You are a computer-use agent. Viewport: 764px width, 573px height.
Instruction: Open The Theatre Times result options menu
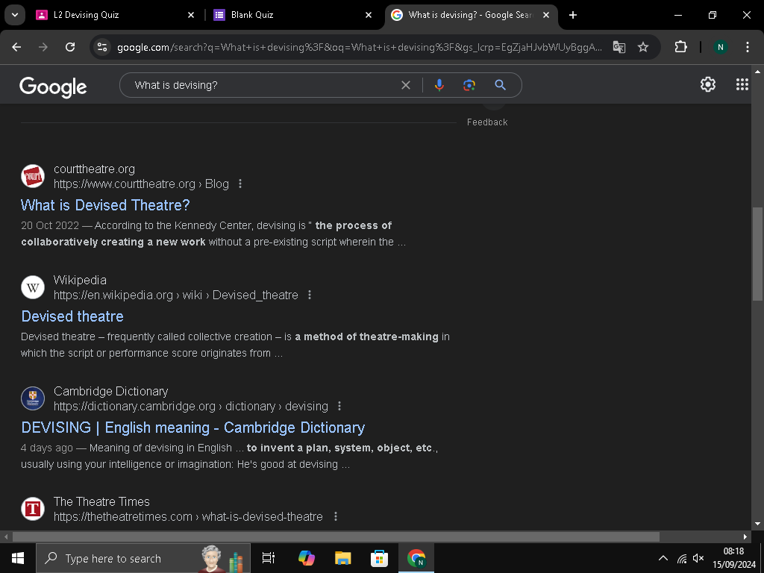(x=335, y=516)
